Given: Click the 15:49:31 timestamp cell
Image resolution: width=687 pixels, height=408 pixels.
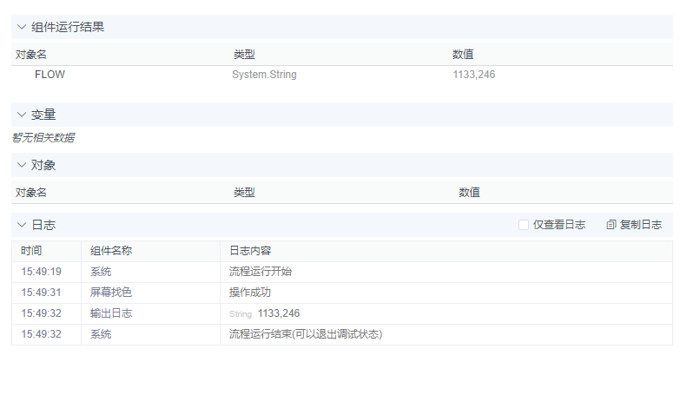Looking at the screenshot, I should (x=42, y=293).
